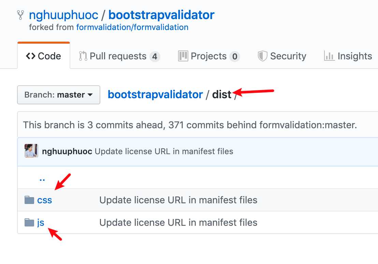Click the Code tab angle brackets icon
The image size is (378, 264).
click(31, 56)
